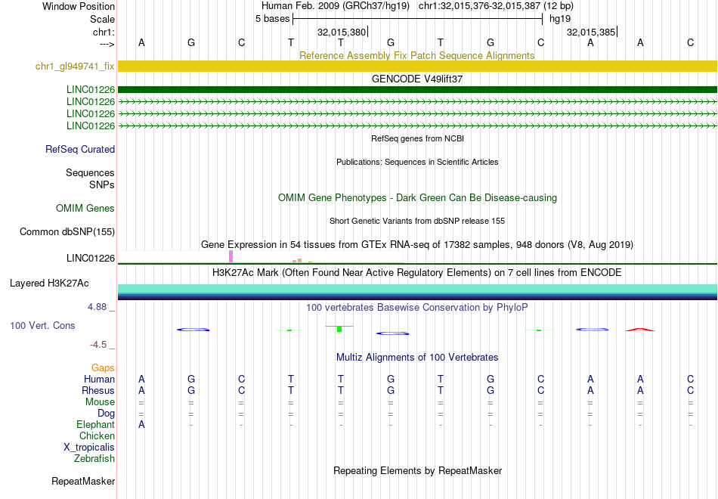Click the solid dark green LINC01226 exon bar

point(417,89)
